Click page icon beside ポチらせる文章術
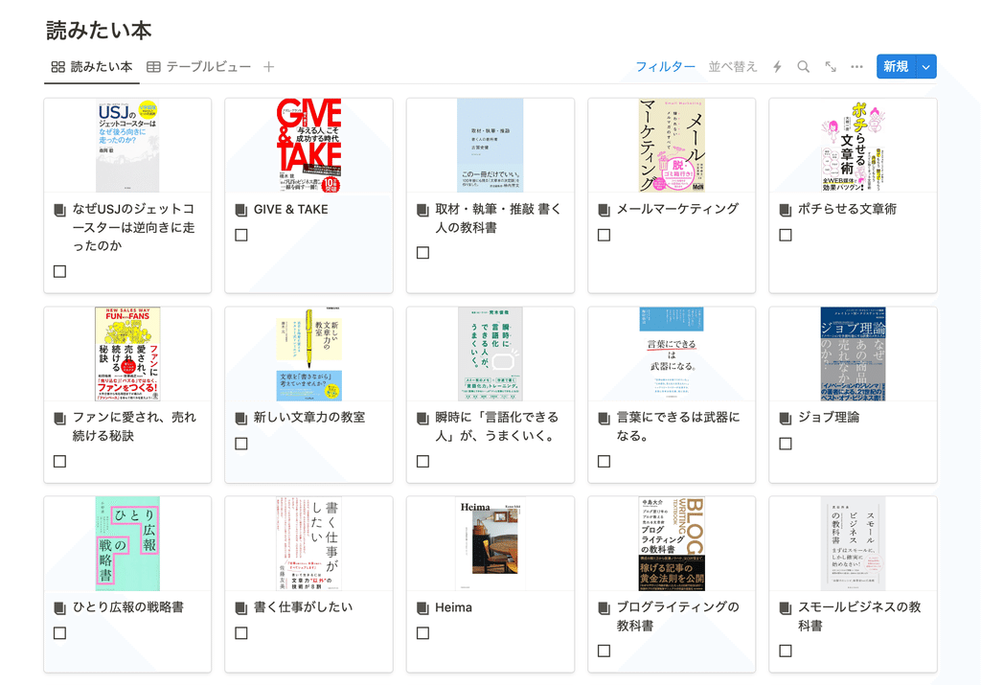The image size is (981, 685). coord(786,210)
